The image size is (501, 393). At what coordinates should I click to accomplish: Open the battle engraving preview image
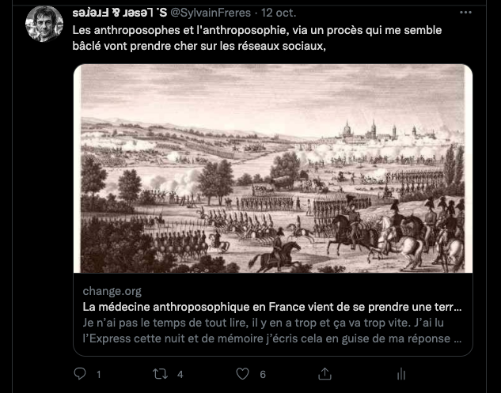(x=273, y=168)
